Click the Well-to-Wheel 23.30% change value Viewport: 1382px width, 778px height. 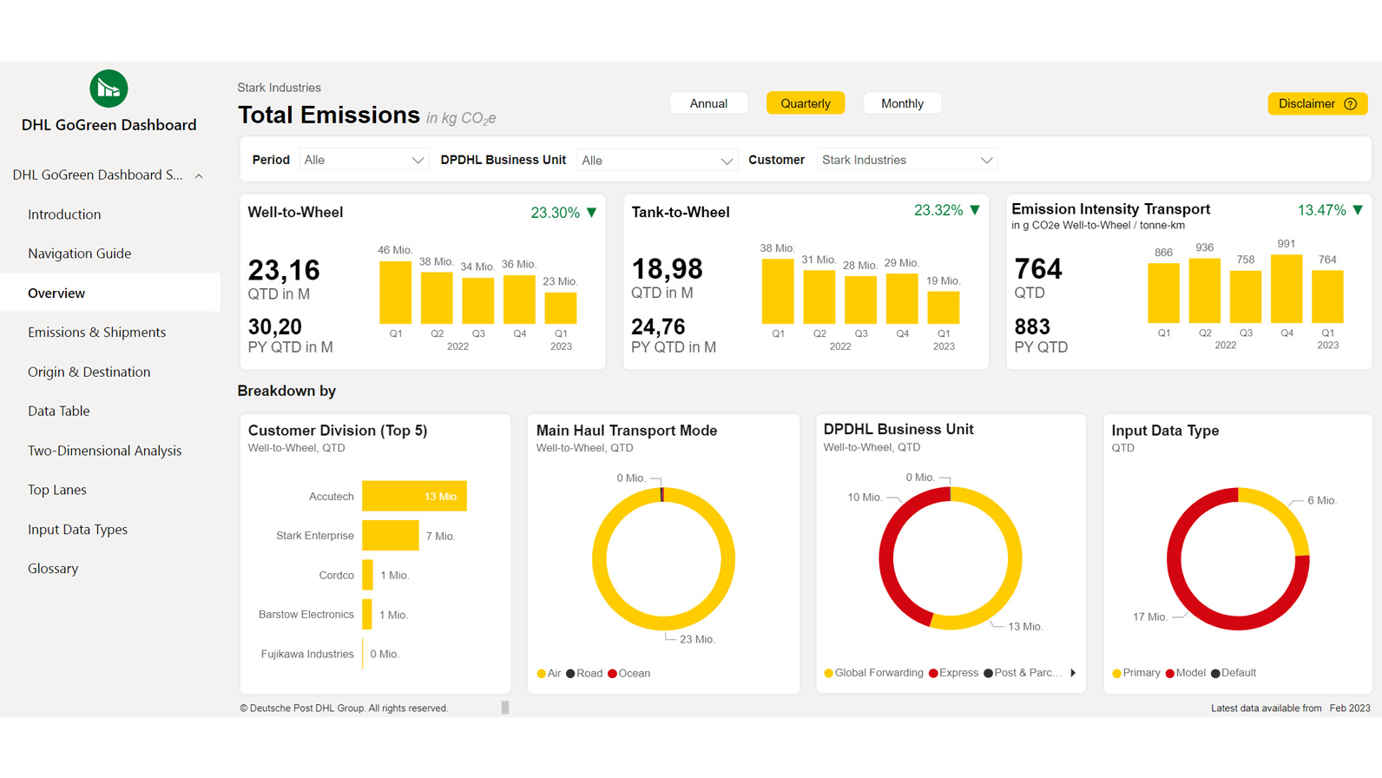(x=555, y=213)
